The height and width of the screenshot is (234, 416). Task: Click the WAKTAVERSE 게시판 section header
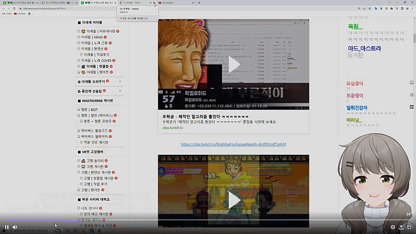(97, 101)
